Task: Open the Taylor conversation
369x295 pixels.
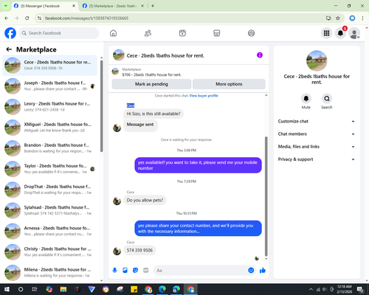Action: (49, 169)
